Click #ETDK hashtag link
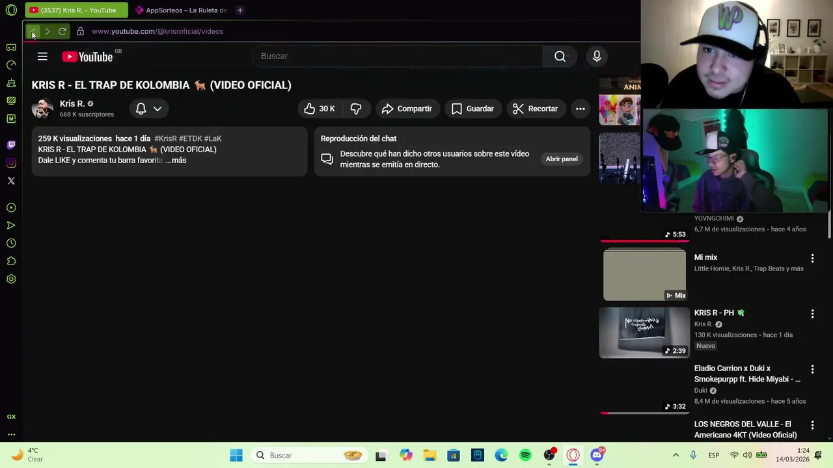The image size is (833, 468). (x=190, y=138)
